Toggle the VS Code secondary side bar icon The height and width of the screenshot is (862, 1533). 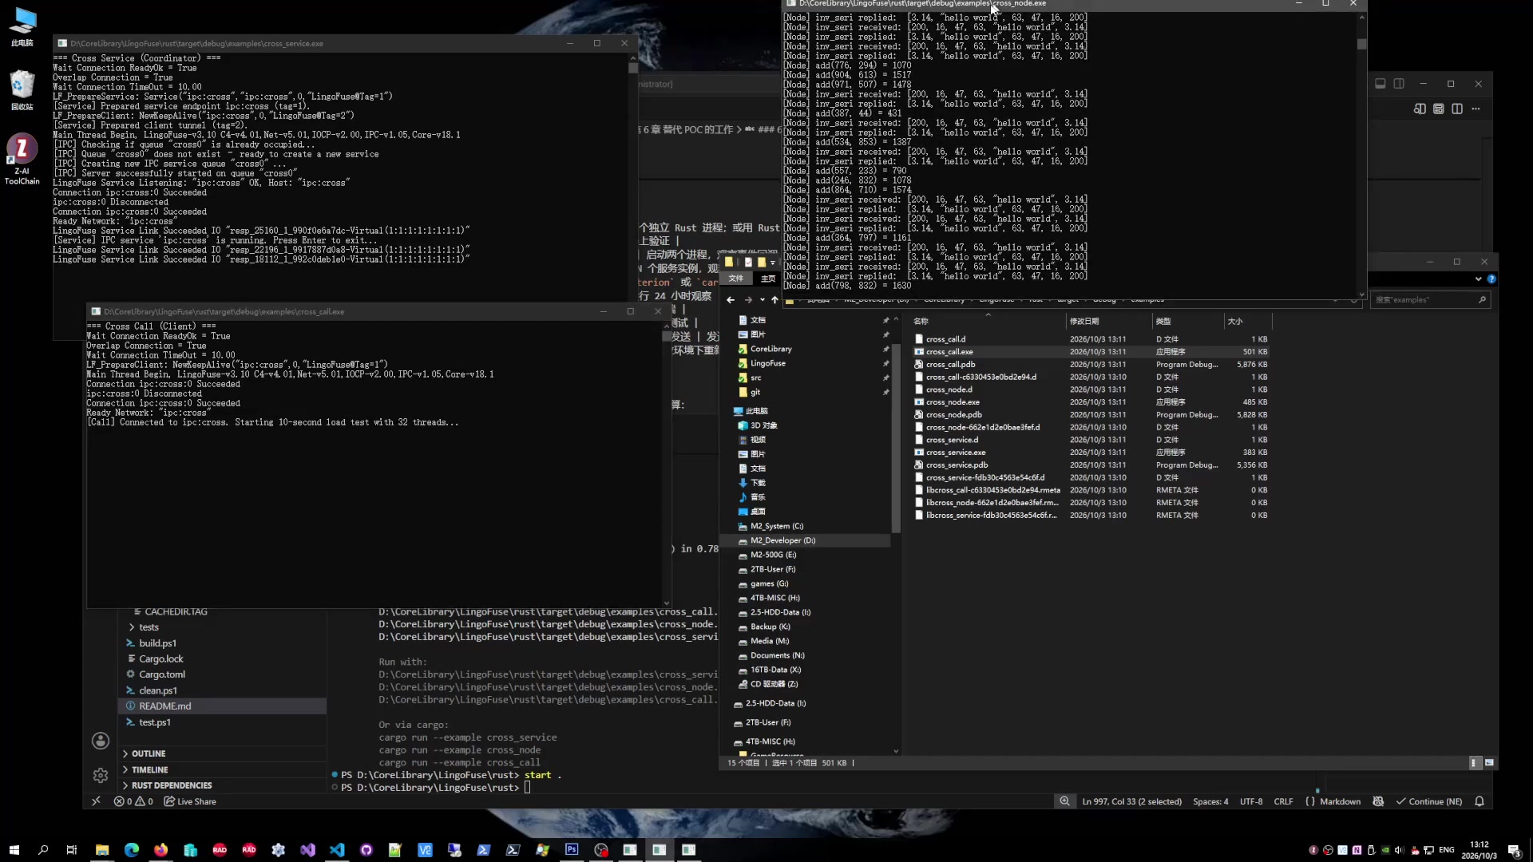1399,84
